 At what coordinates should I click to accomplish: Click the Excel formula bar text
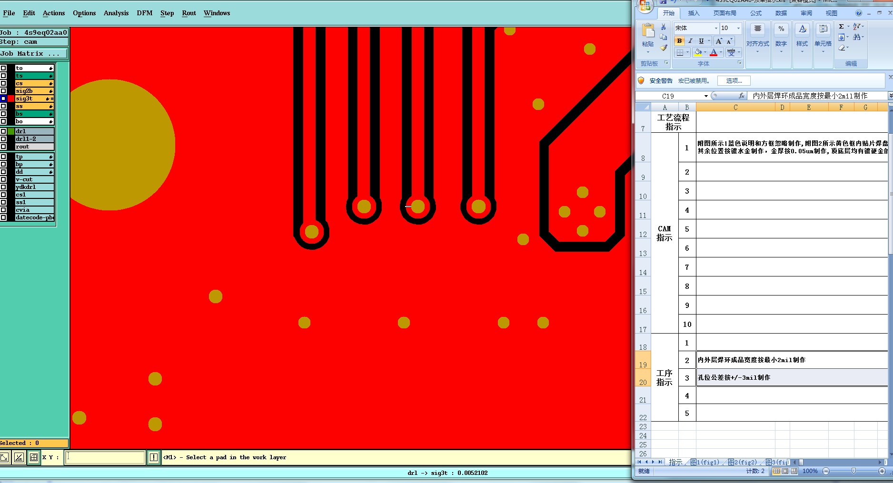pos(810,96)
